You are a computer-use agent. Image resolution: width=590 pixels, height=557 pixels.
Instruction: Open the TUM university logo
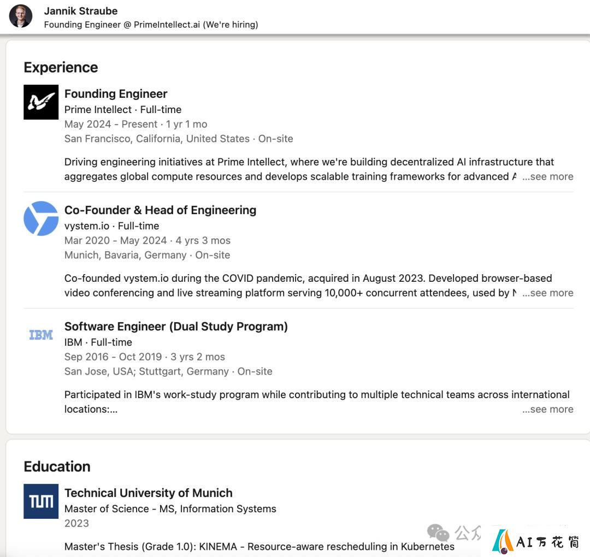click(x=41, y=501)
